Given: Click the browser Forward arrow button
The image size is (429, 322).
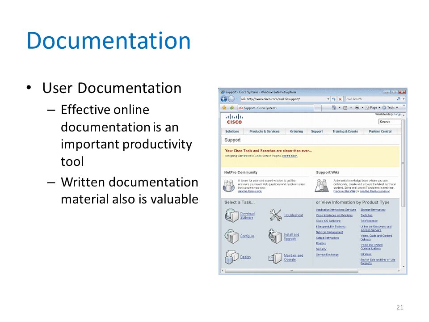Looking at the screenshot, I should coord(231,99).
